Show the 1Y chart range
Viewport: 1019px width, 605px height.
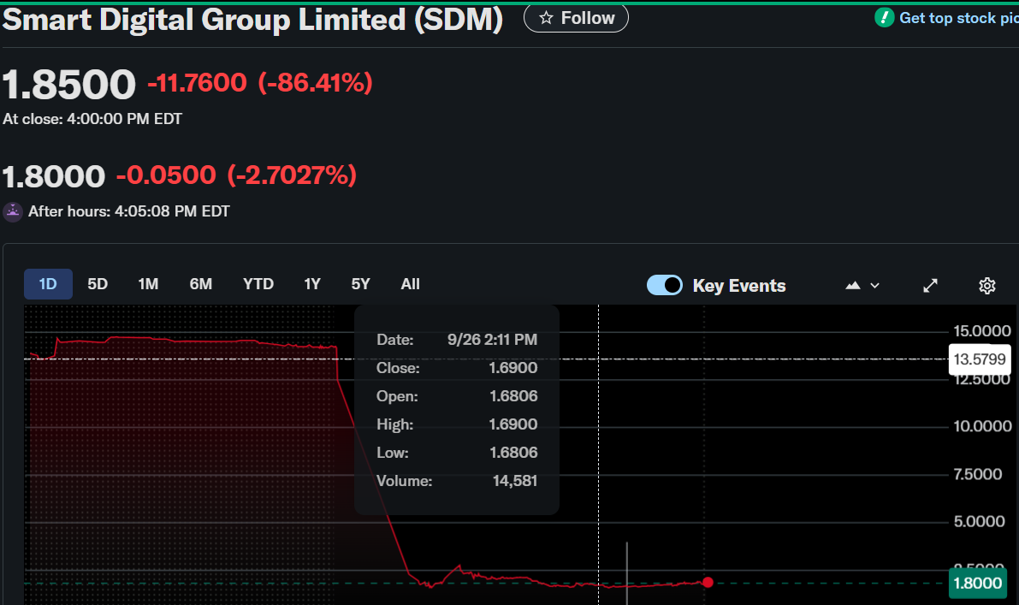[312, 284]
